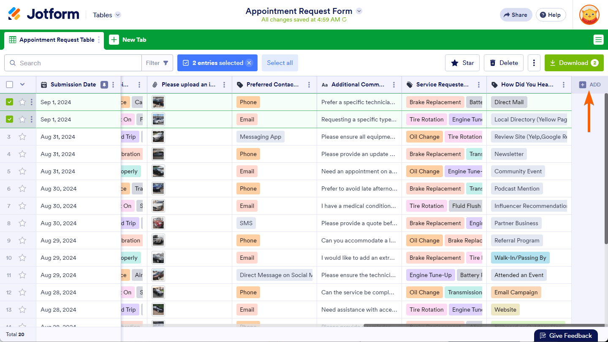Image resolution: width=608 pixels, height=342 pixels.
Task: Click the Jotform logo
Action: (43, 14)
